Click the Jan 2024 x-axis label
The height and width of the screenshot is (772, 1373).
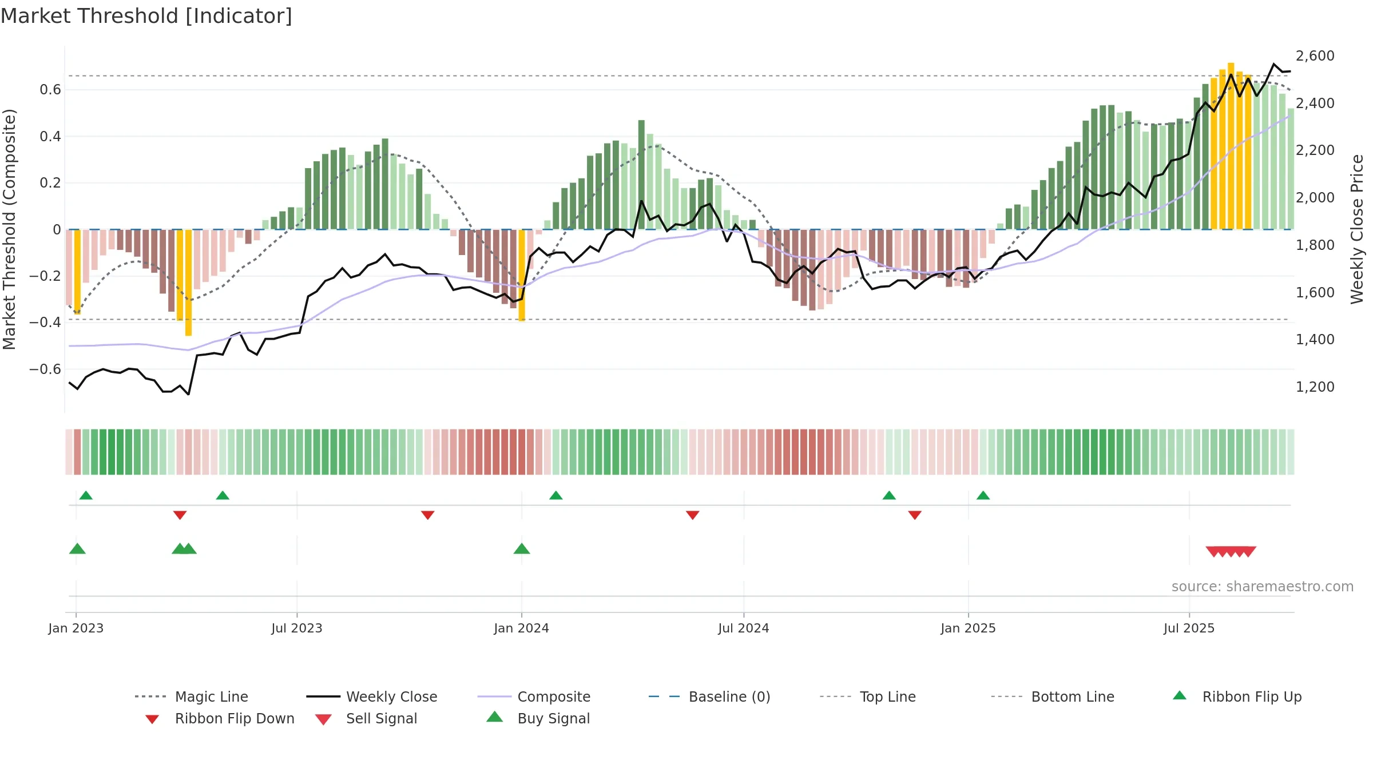point(522,628)
